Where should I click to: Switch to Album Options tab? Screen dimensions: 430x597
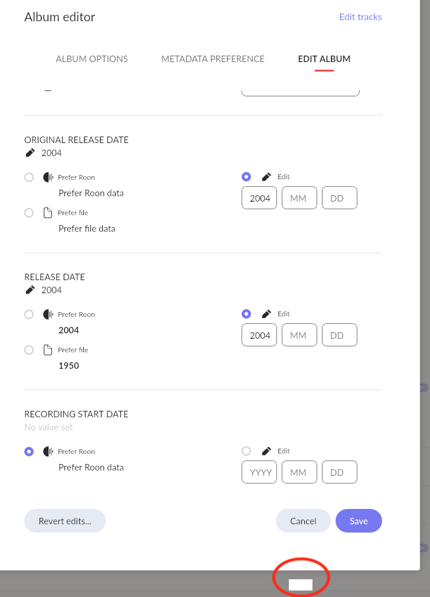(92, 59)
